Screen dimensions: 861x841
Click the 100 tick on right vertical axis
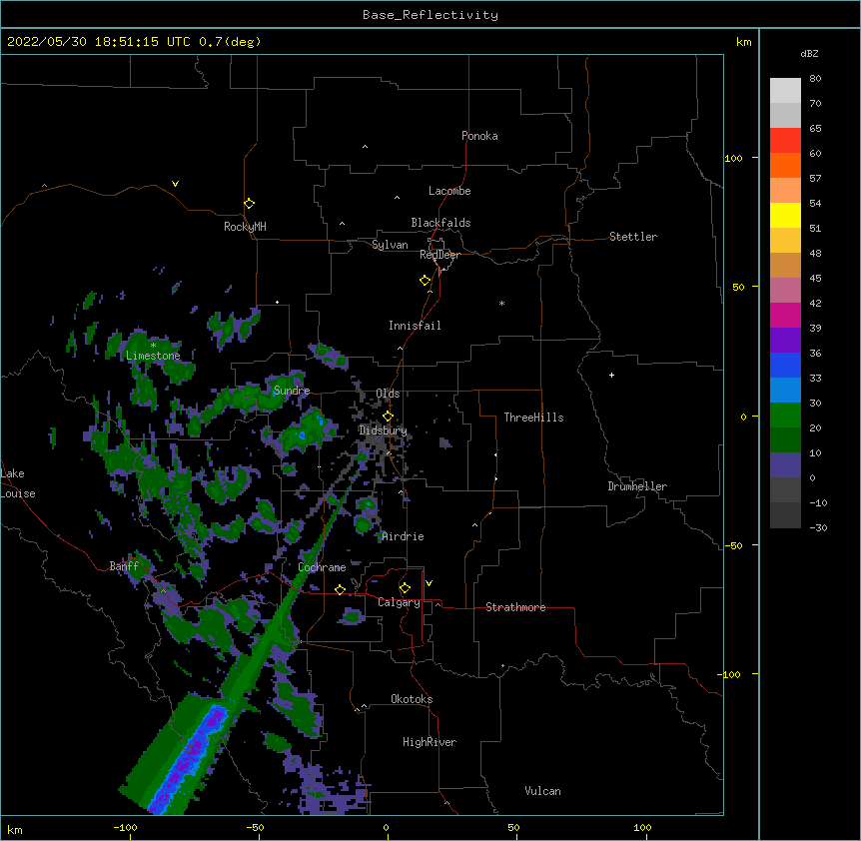click(x=733, y=158)
